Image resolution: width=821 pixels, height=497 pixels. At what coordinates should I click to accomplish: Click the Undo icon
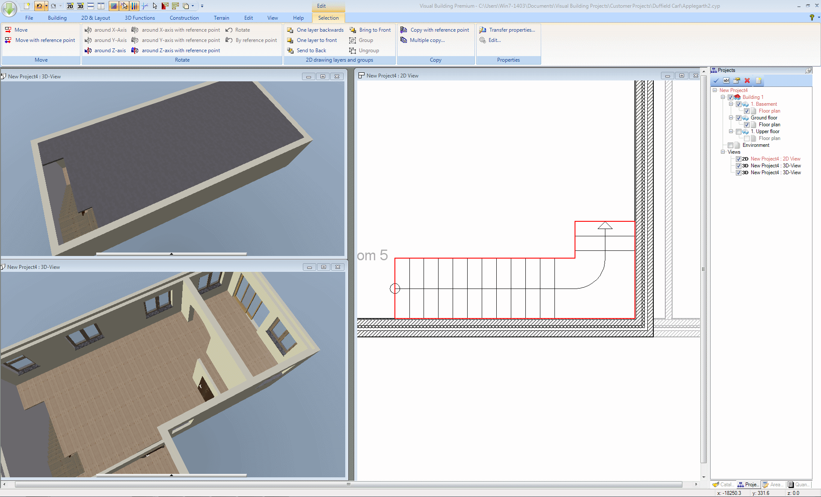pos(40,6)
